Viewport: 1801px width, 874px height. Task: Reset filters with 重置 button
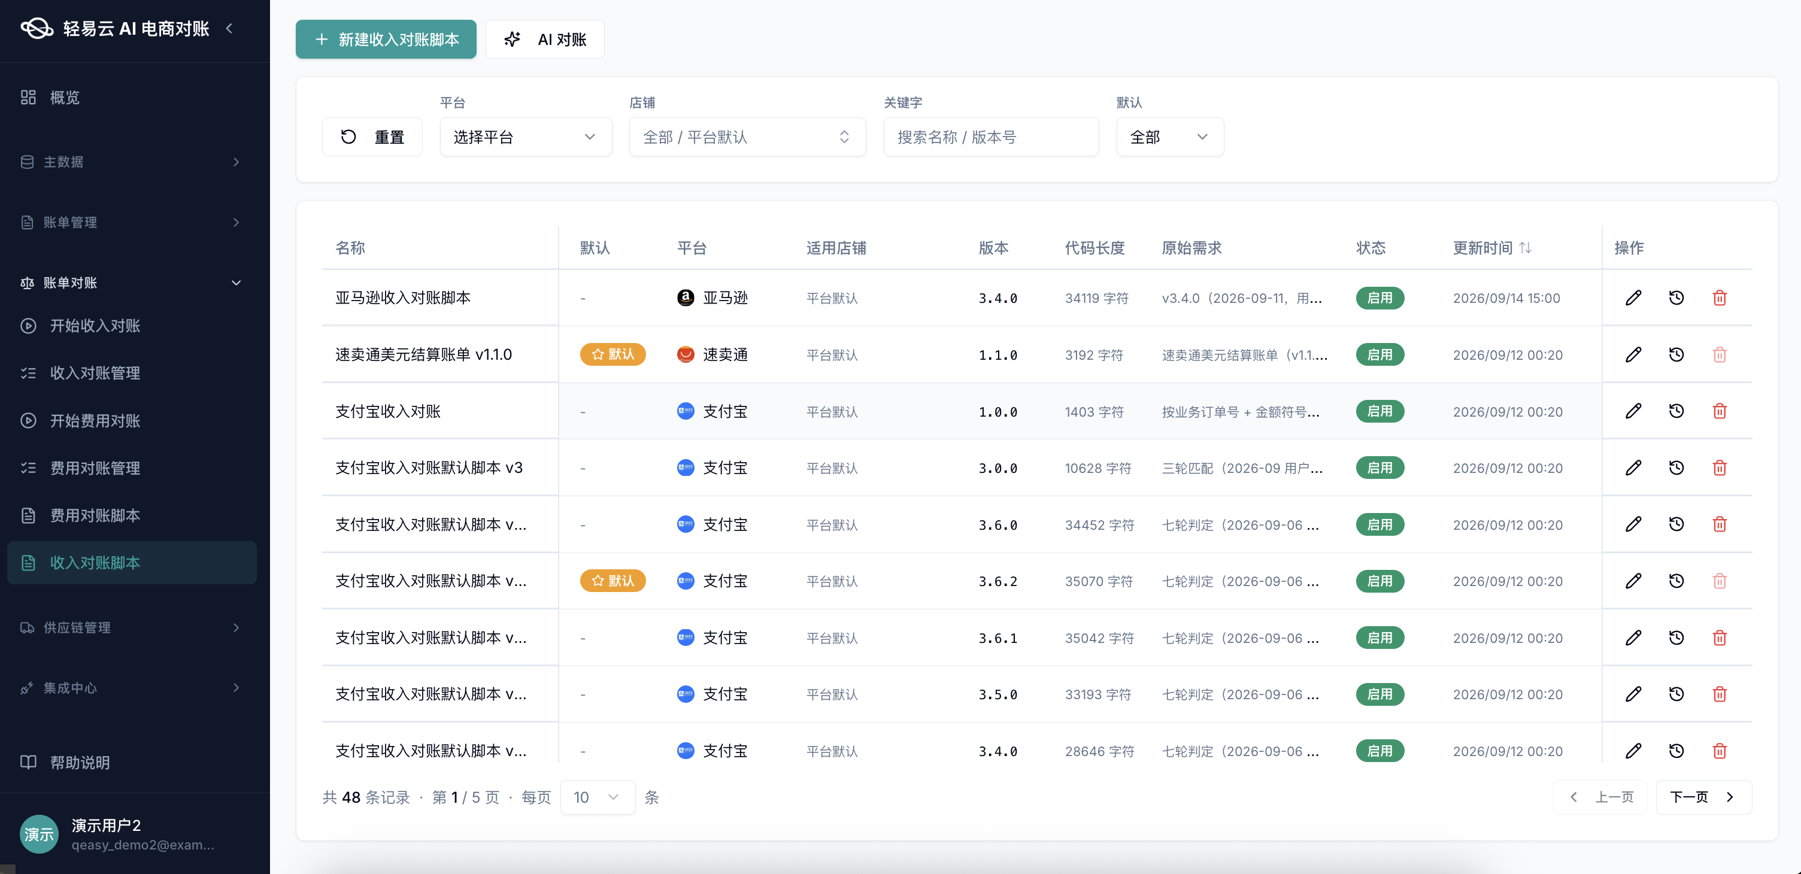[x=372, y=137]
